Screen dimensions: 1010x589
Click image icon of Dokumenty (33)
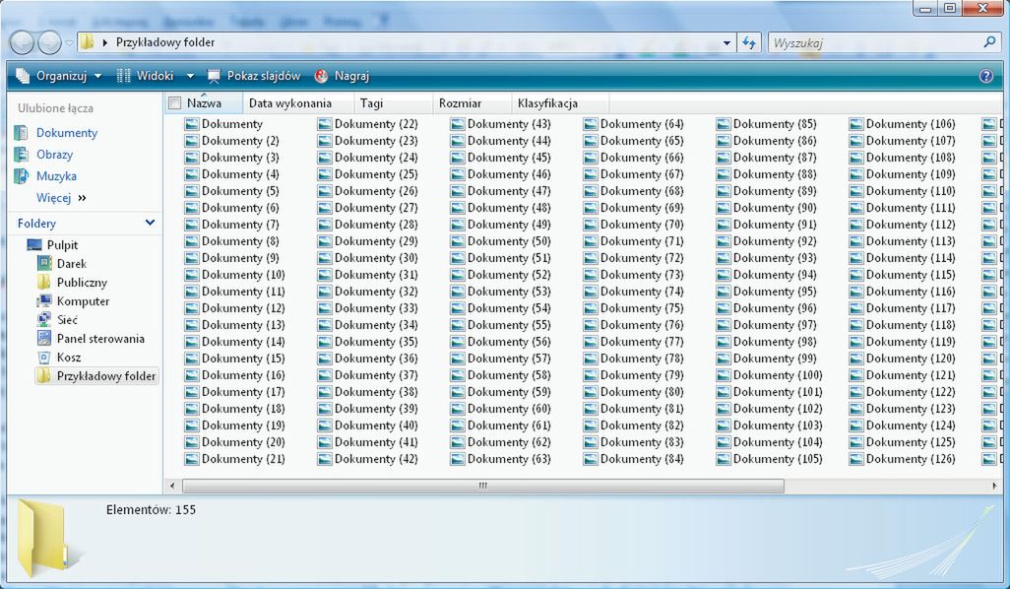tap(324, 308)
